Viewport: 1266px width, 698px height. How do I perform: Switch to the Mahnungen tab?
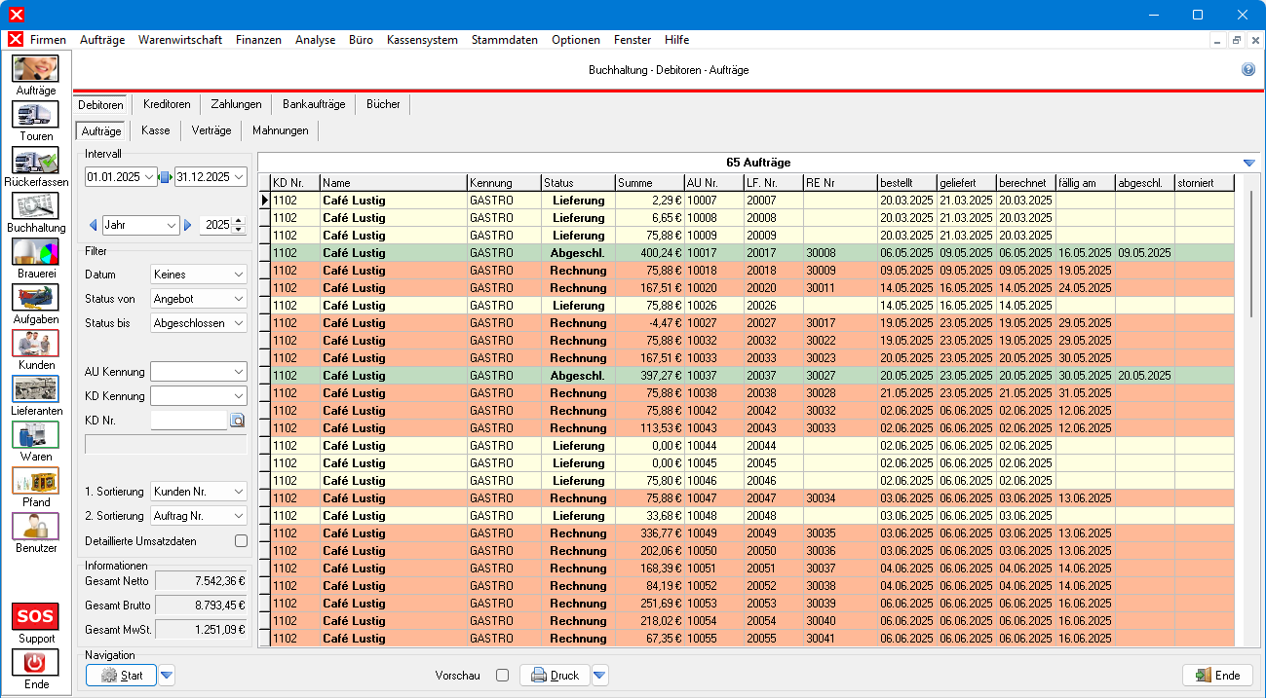(280, 130)
